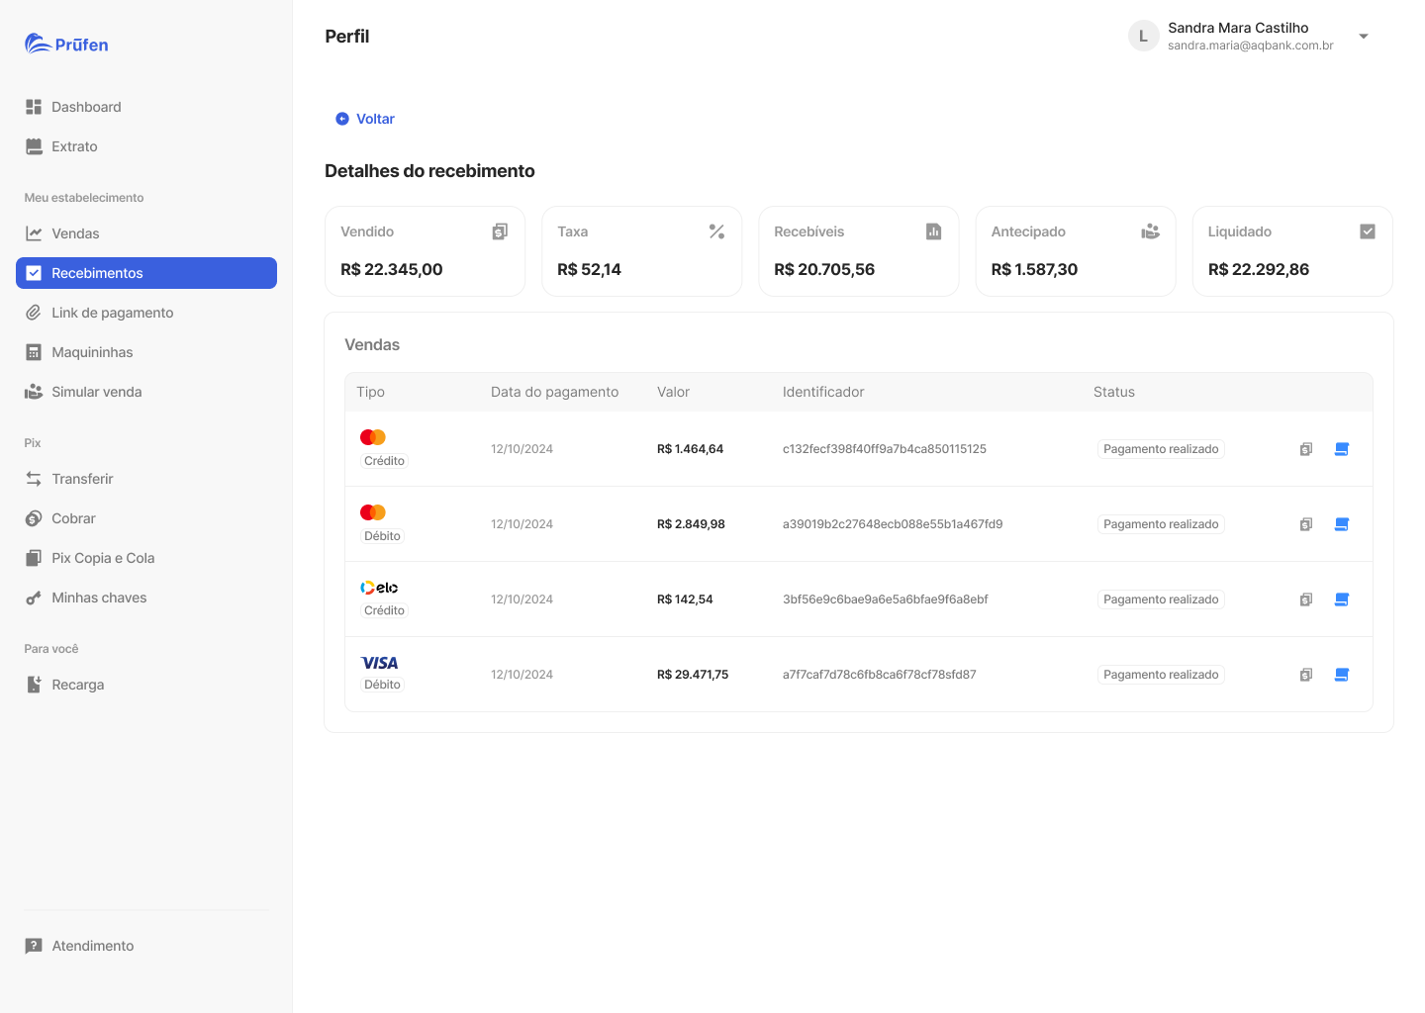The height and width of the screenshot is (1013, 1425).
Task: Click the percent icon on the Taxa card
Action: pyautogui.click(x=717, y=231)
